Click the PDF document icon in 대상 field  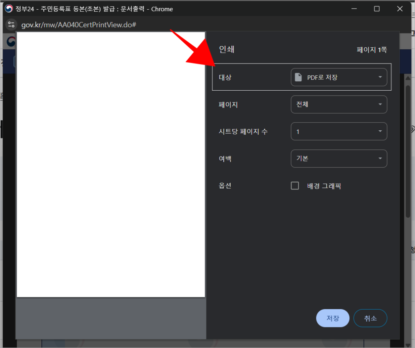click(298, 77)
